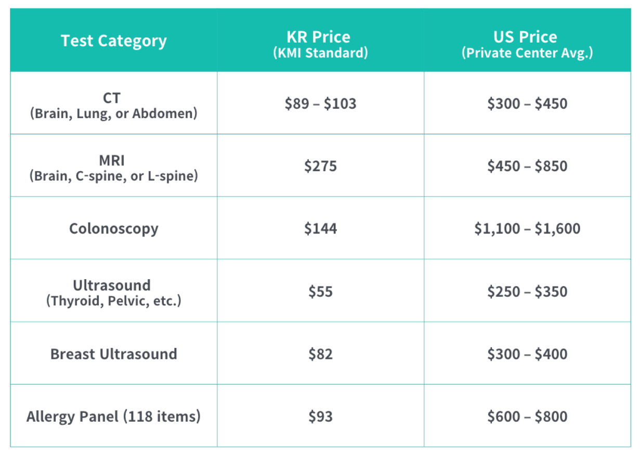Click the $1,100 – $1,600 US price cell

(x=527, y=228)
